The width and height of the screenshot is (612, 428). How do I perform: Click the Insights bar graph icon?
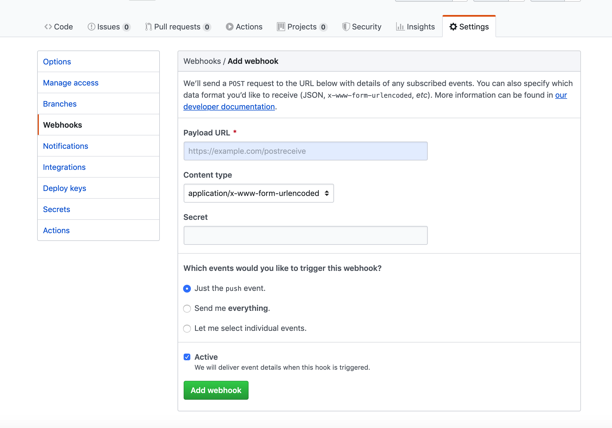pos(400,27)
